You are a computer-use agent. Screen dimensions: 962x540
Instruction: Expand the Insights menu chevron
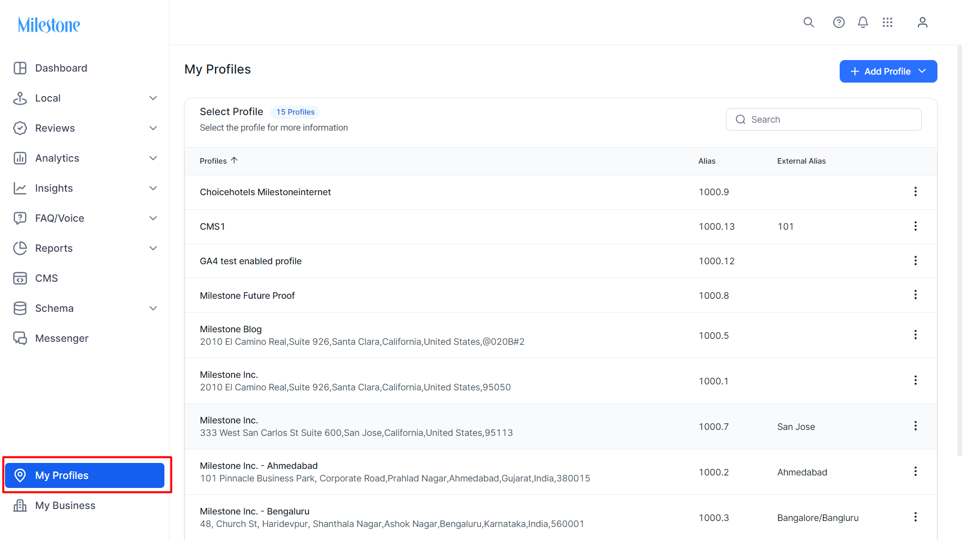tap(153, 188)
